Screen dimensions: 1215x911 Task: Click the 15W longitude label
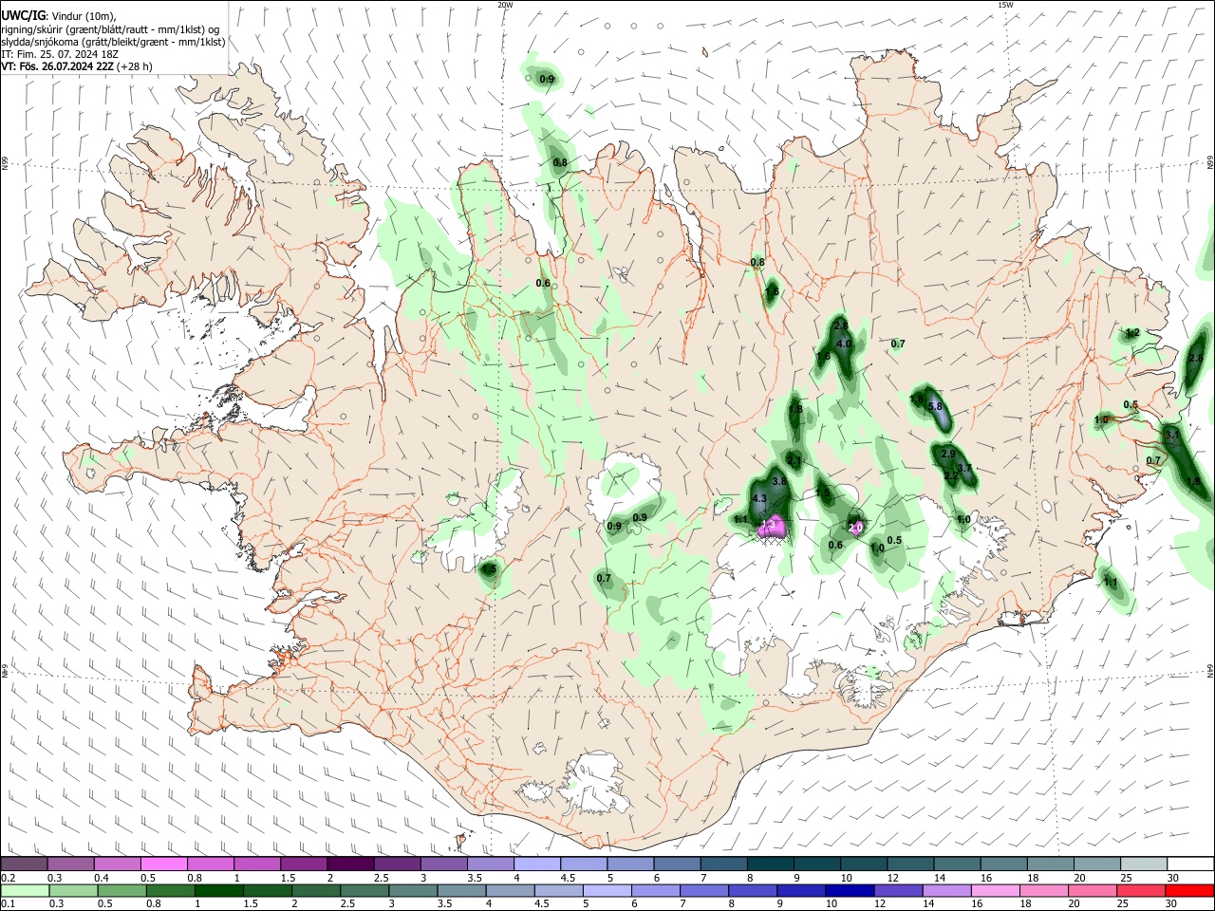pyautogui.click(x=1006, y=5)
